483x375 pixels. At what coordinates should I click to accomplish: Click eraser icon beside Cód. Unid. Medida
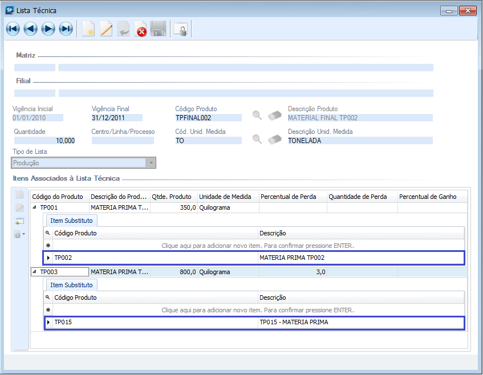(x=275, y=138)
